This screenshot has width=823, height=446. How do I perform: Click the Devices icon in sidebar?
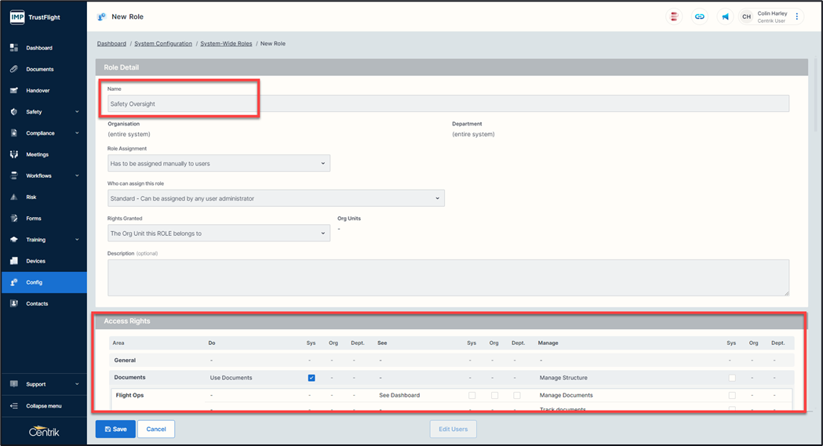14,261
